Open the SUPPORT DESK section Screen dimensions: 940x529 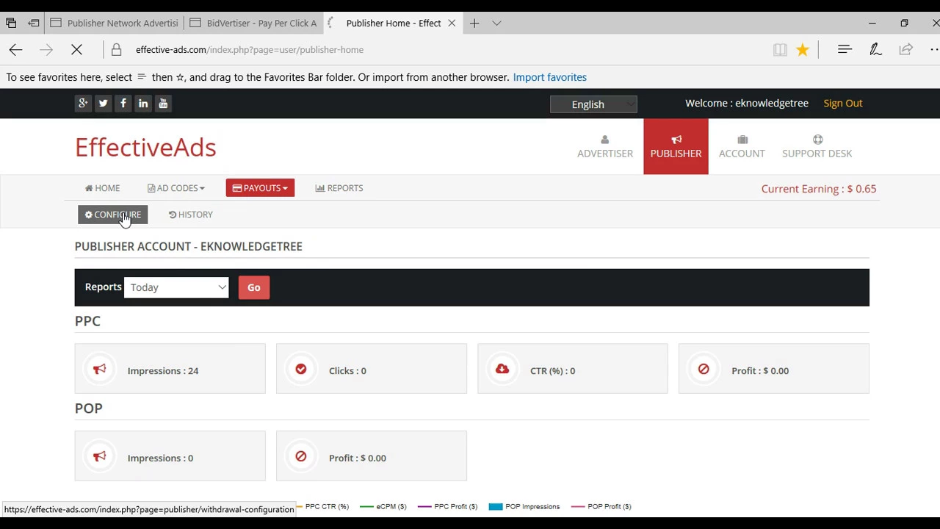point(817,146)
